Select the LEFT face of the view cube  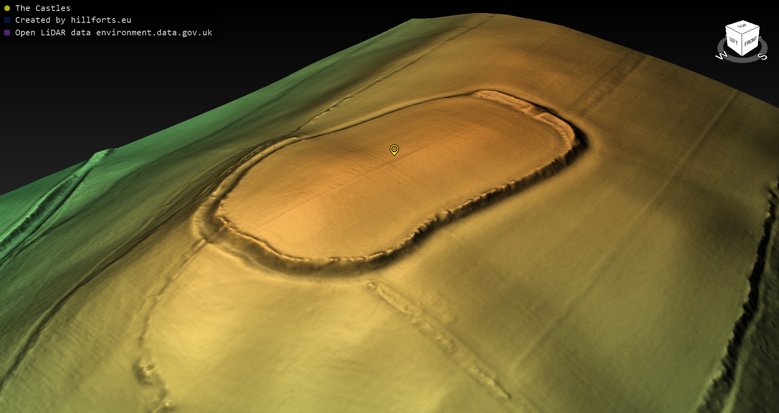(733, 41)
